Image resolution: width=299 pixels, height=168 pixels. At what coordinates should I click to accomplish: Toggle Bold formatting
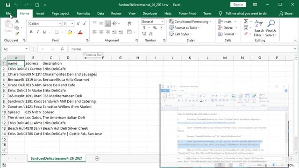tap(31, 32)
